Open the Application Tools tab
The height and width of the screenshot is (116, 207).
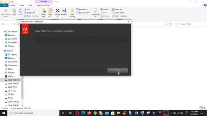coord(43,5)
